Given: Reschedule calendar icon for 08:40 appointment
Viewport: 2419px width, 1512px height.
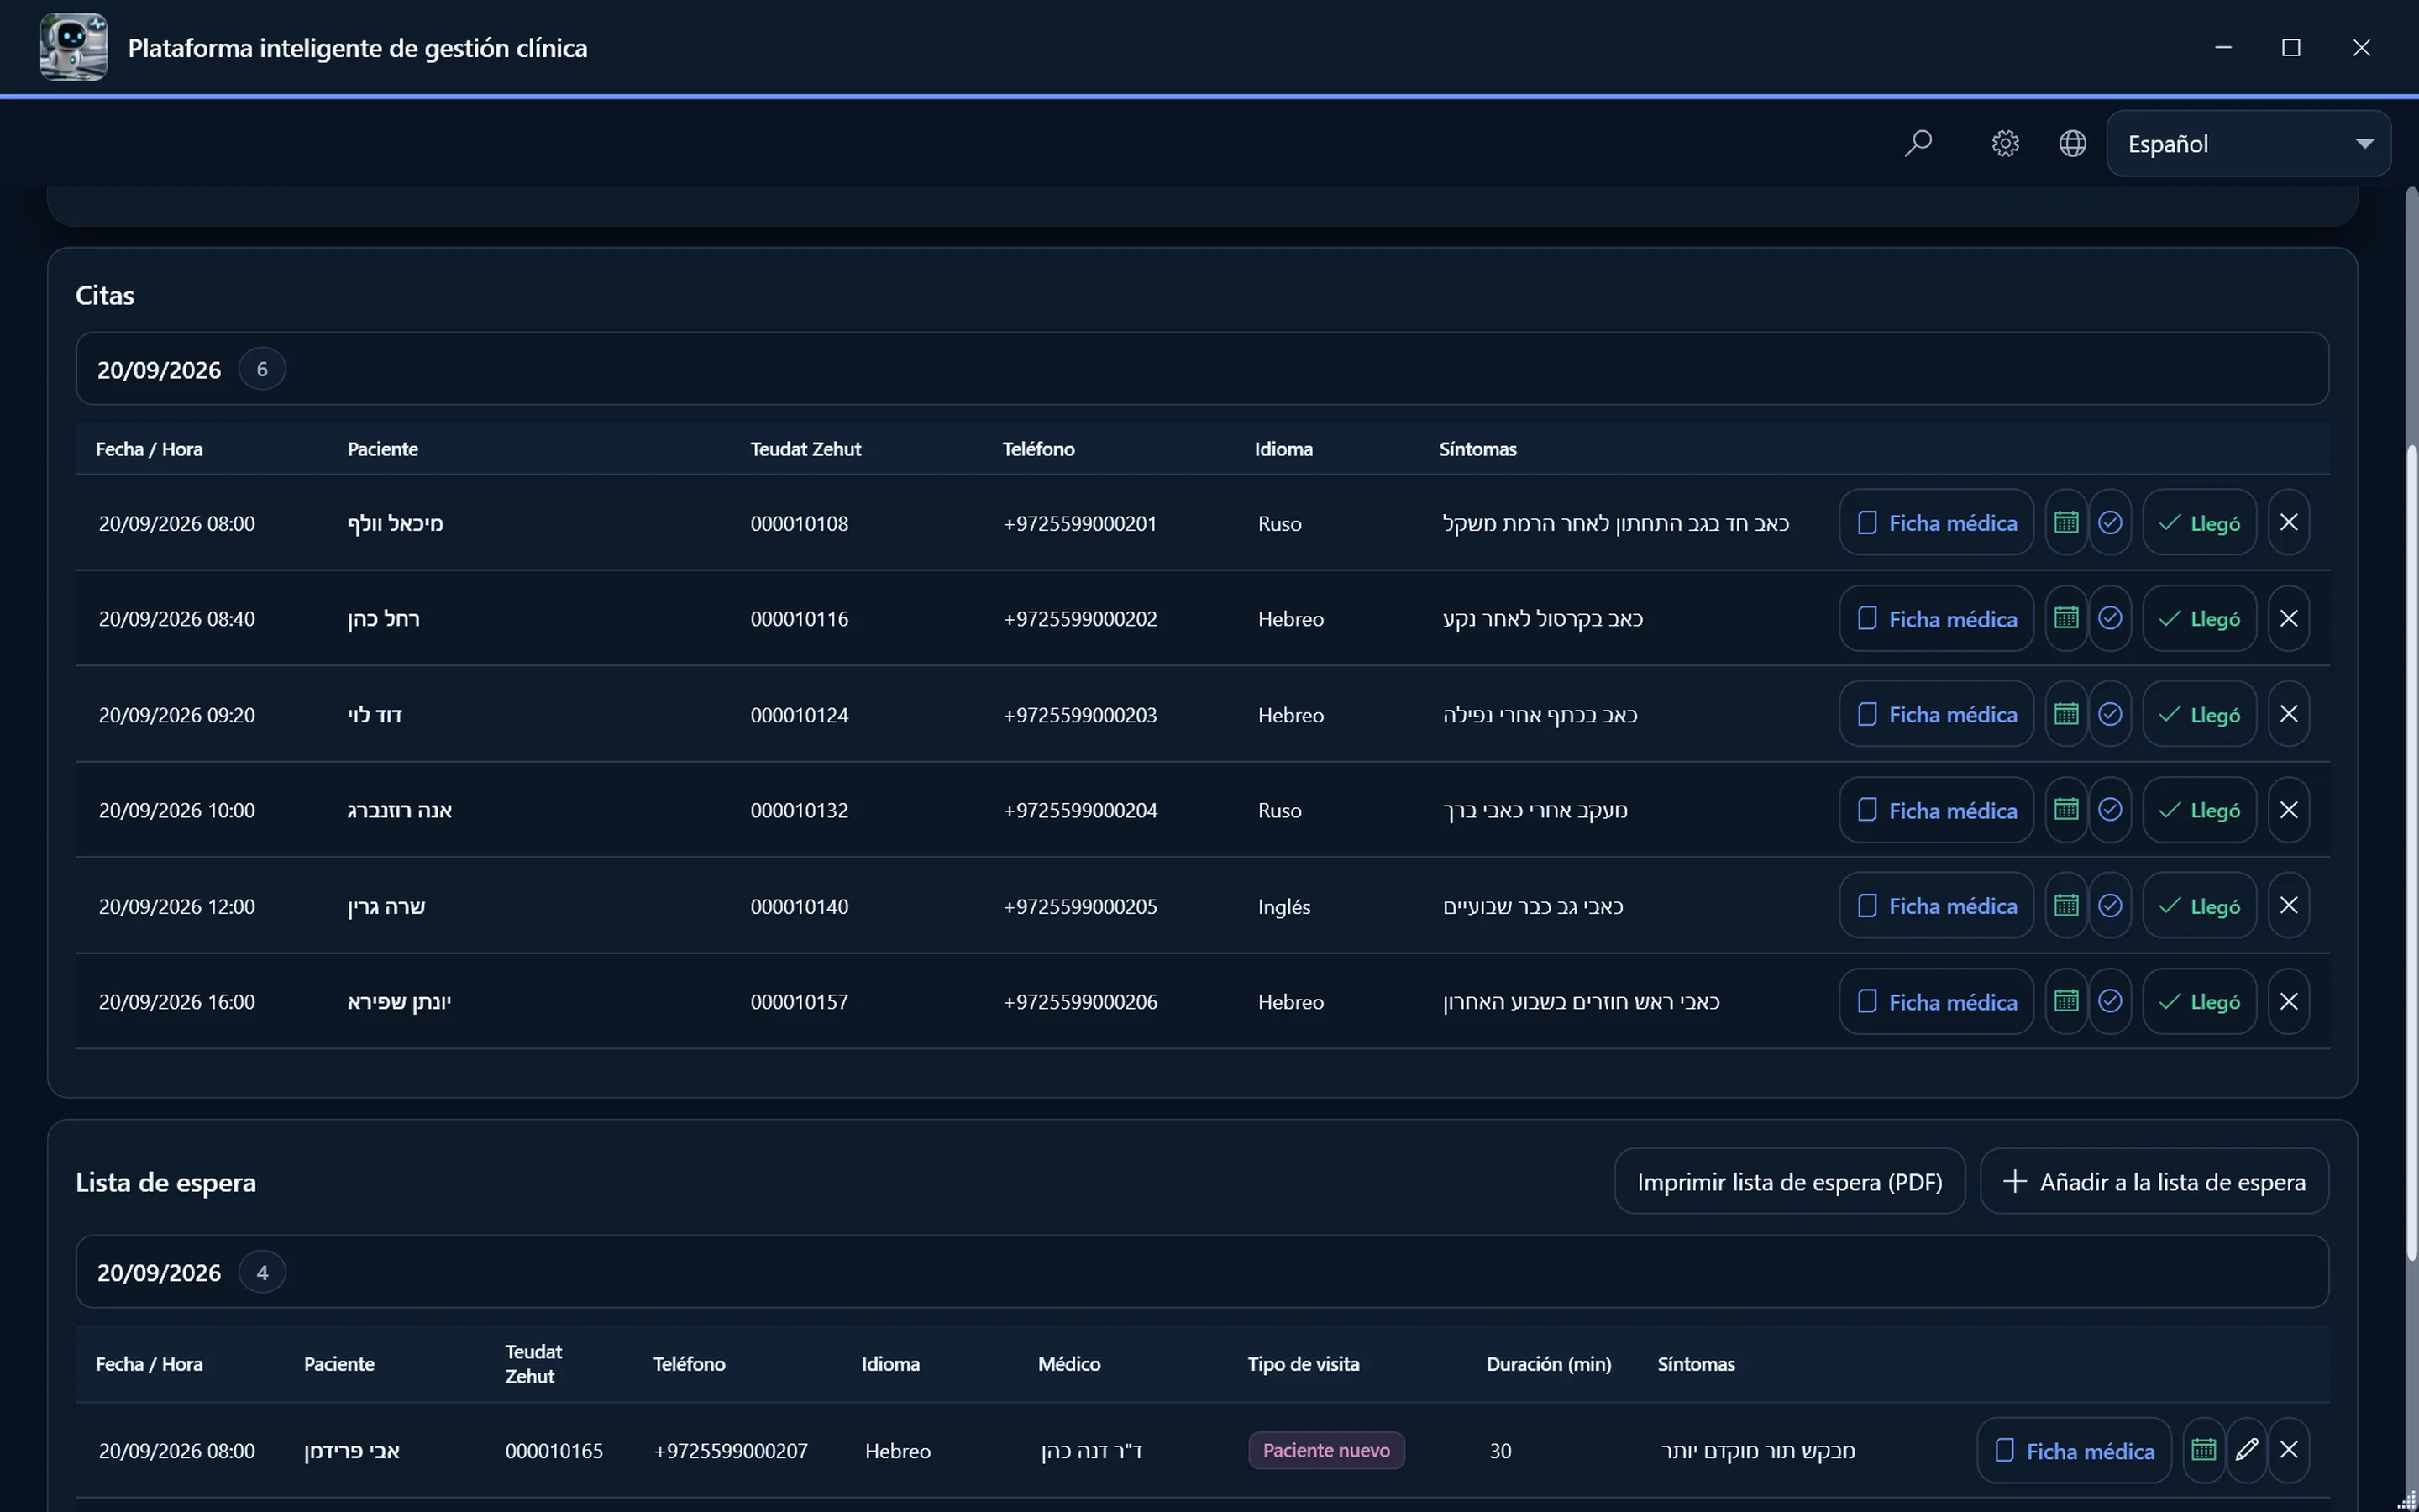Looking at the screenshot, I should click(2066, 618).
